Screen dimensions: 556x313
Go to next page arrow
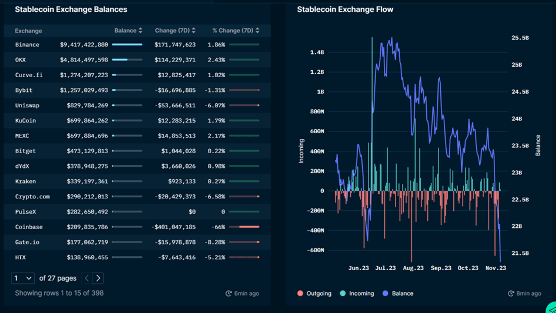click(98, 278)
